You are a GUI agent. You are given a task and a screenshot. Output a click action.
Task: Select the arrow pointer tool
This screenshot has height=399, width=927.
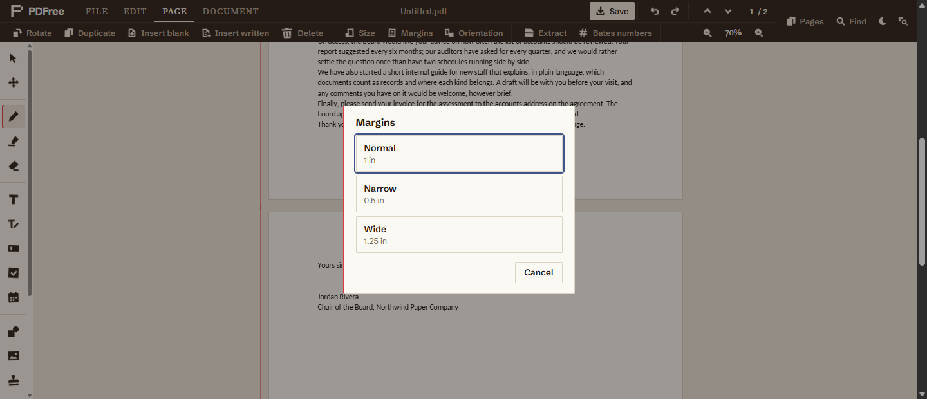tap(14, 59)
